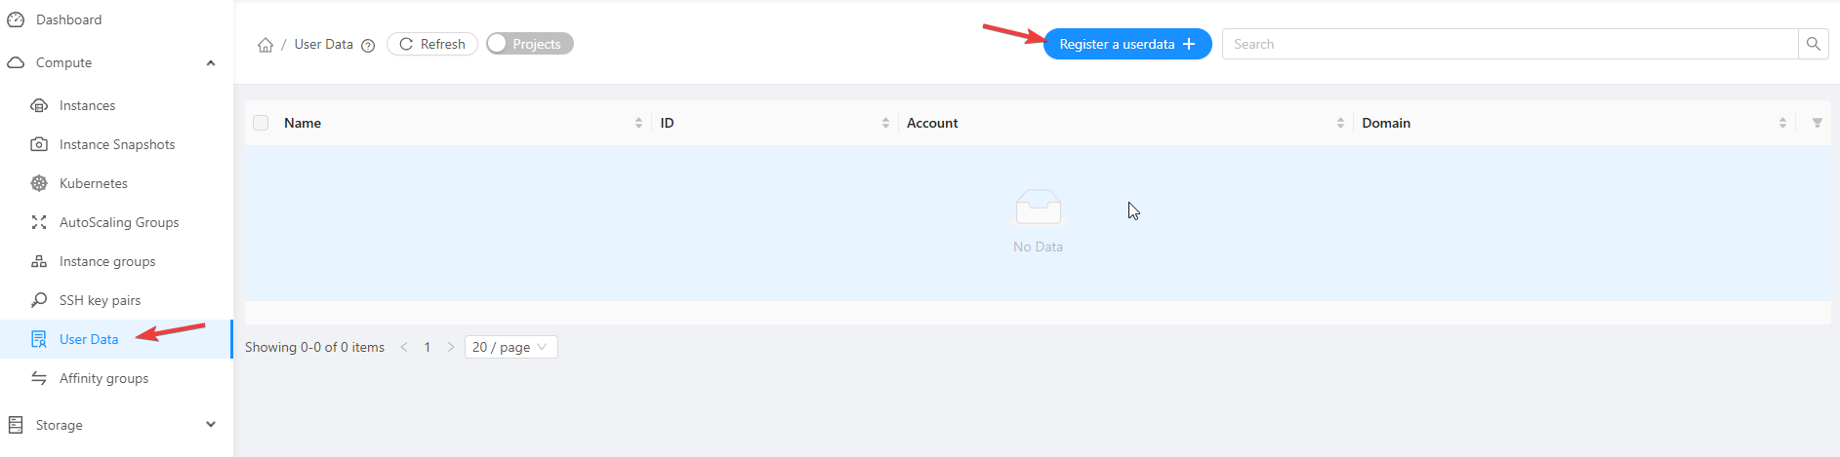Expand the Storage menu section
The height and width of the screenshot is (457, 1840).
point(211,425)
